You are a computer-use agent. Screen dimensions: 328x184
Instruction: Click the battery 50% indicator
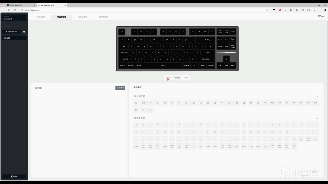click(321, 16)
